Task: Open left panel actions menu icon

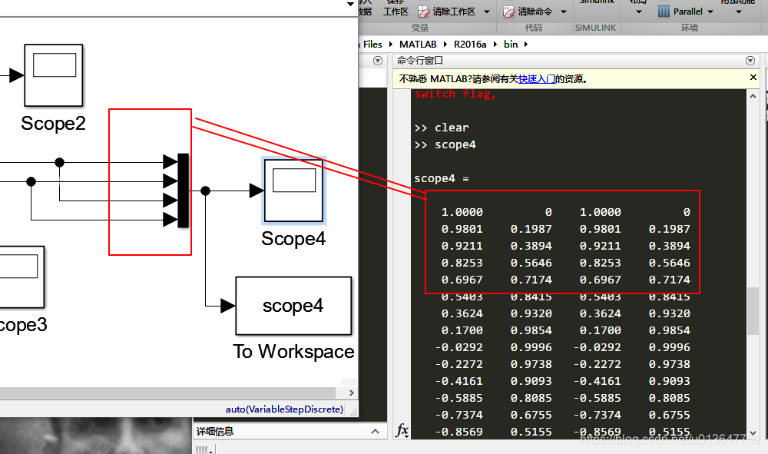Action: (378, 61)
